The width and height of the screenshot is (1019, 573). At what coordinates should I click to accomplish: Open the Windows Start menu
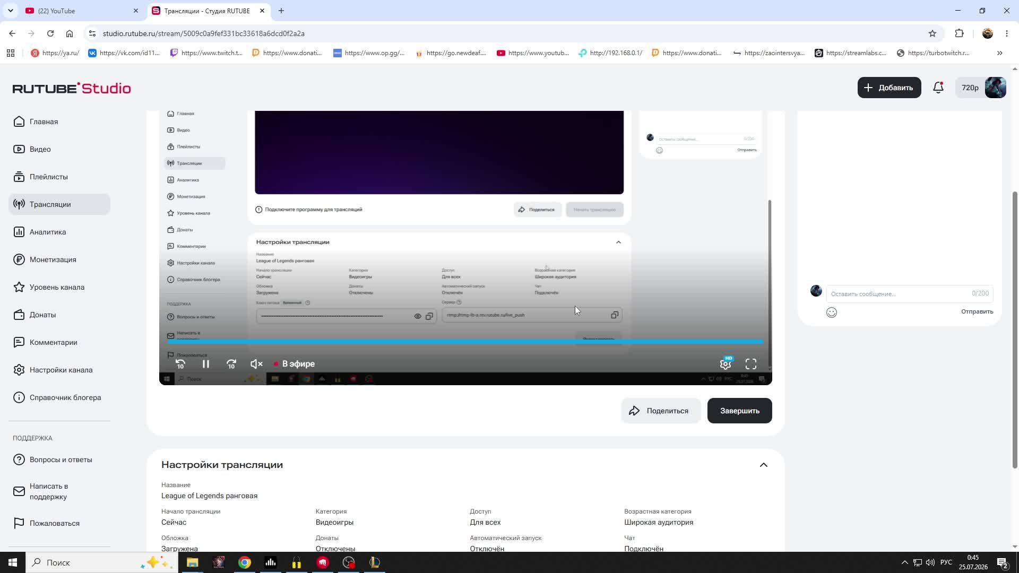pyautogui.click(x=13, y=562)
